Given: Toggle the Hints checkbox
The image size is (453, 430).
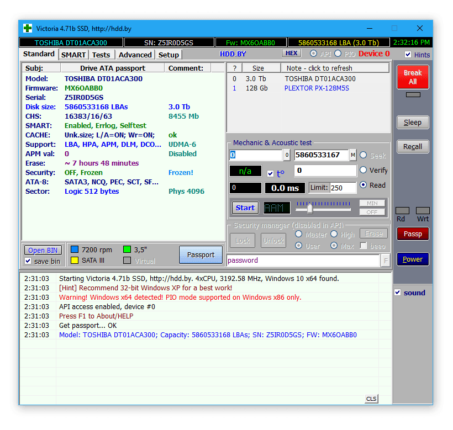Looking at the screenshot, I should 408,55.
